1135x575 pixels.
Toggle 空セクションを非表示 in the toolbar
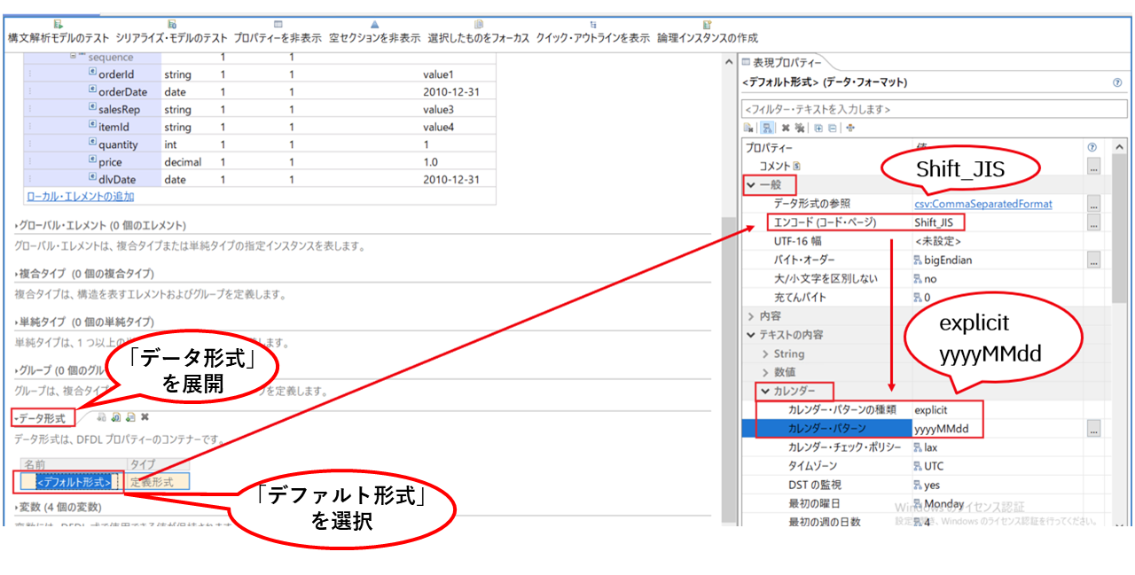coord(374,38)
